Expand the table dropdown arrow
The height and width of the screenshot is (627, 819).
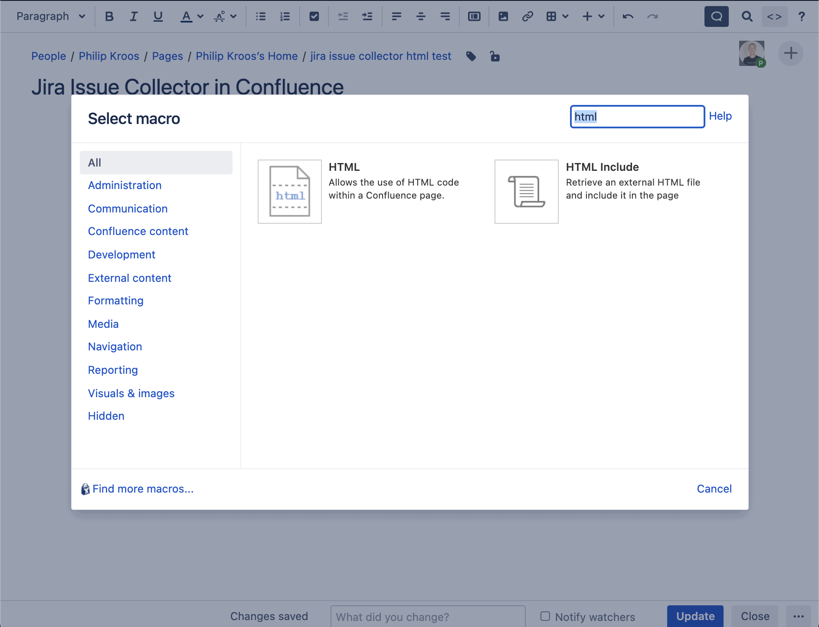coord(565,16)
